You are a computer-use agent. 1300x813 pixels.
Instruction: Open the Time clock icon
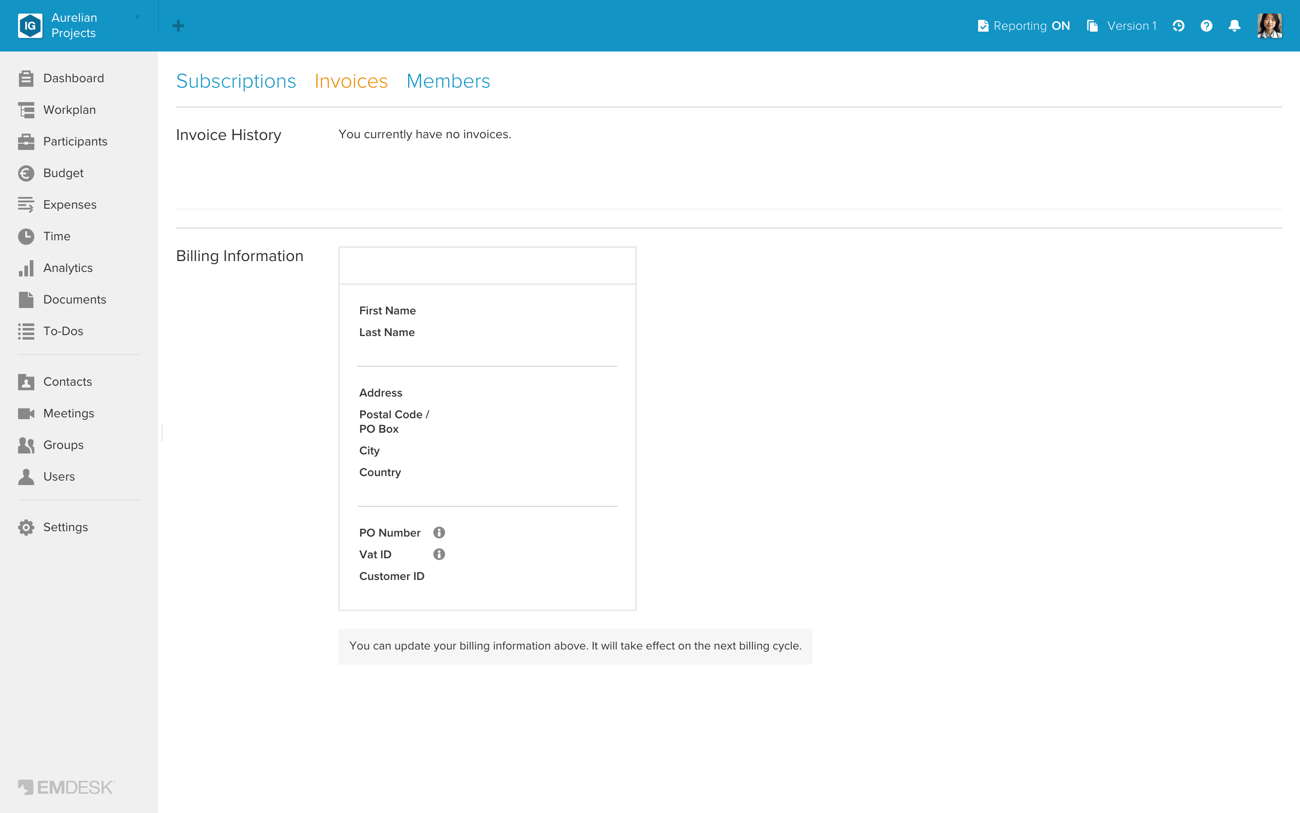coord(26,237)
